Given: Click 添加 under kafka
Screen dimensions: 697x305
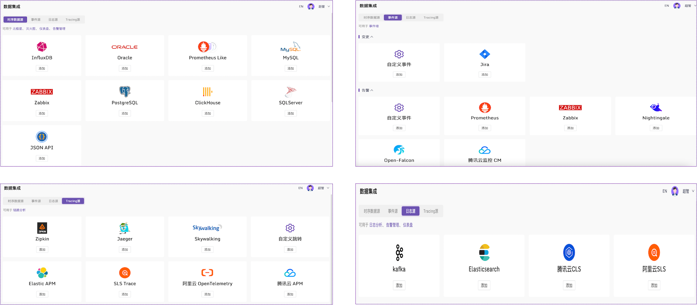Looking at the screenshot, I should click(399, 285).
